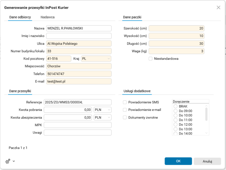
Task: Choose delivery Do 09:00
Action: point(175,111)
